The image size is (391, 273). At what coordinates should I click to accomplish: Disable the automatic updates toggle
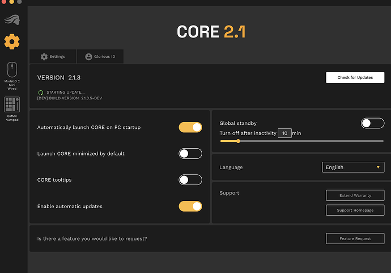tap(190, 206)
